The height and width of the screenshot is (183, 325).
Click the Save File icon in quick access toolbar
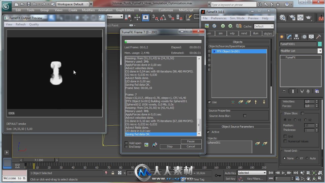28,4
